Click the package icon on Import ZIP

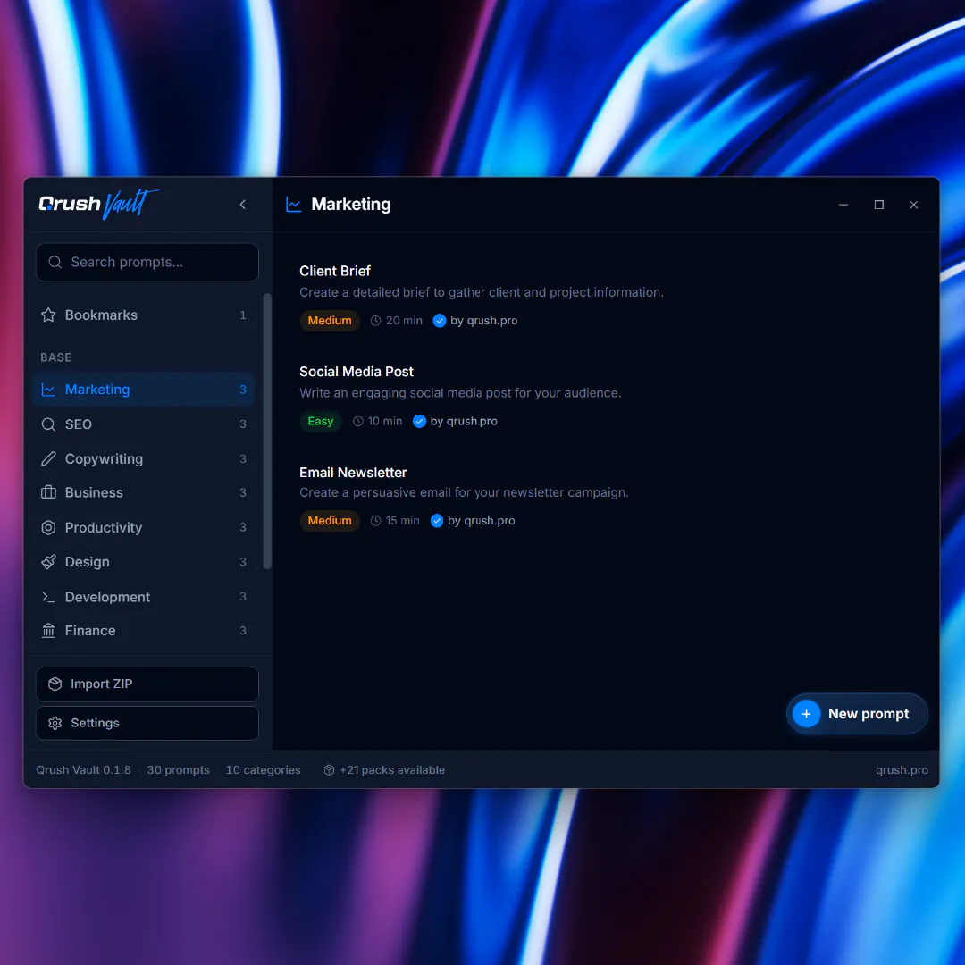pyautogui.click(x=55, y=684)
